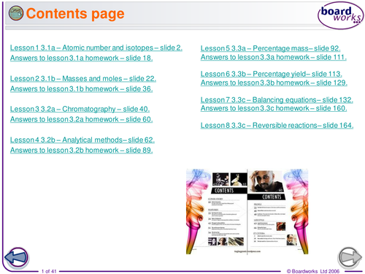Click the Boardworks logo

click(x=341, y=15)
